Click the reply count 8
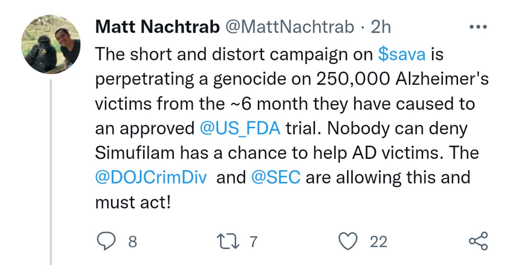Image resolution: width=510 pixels, height=265 pixels. 132,242
